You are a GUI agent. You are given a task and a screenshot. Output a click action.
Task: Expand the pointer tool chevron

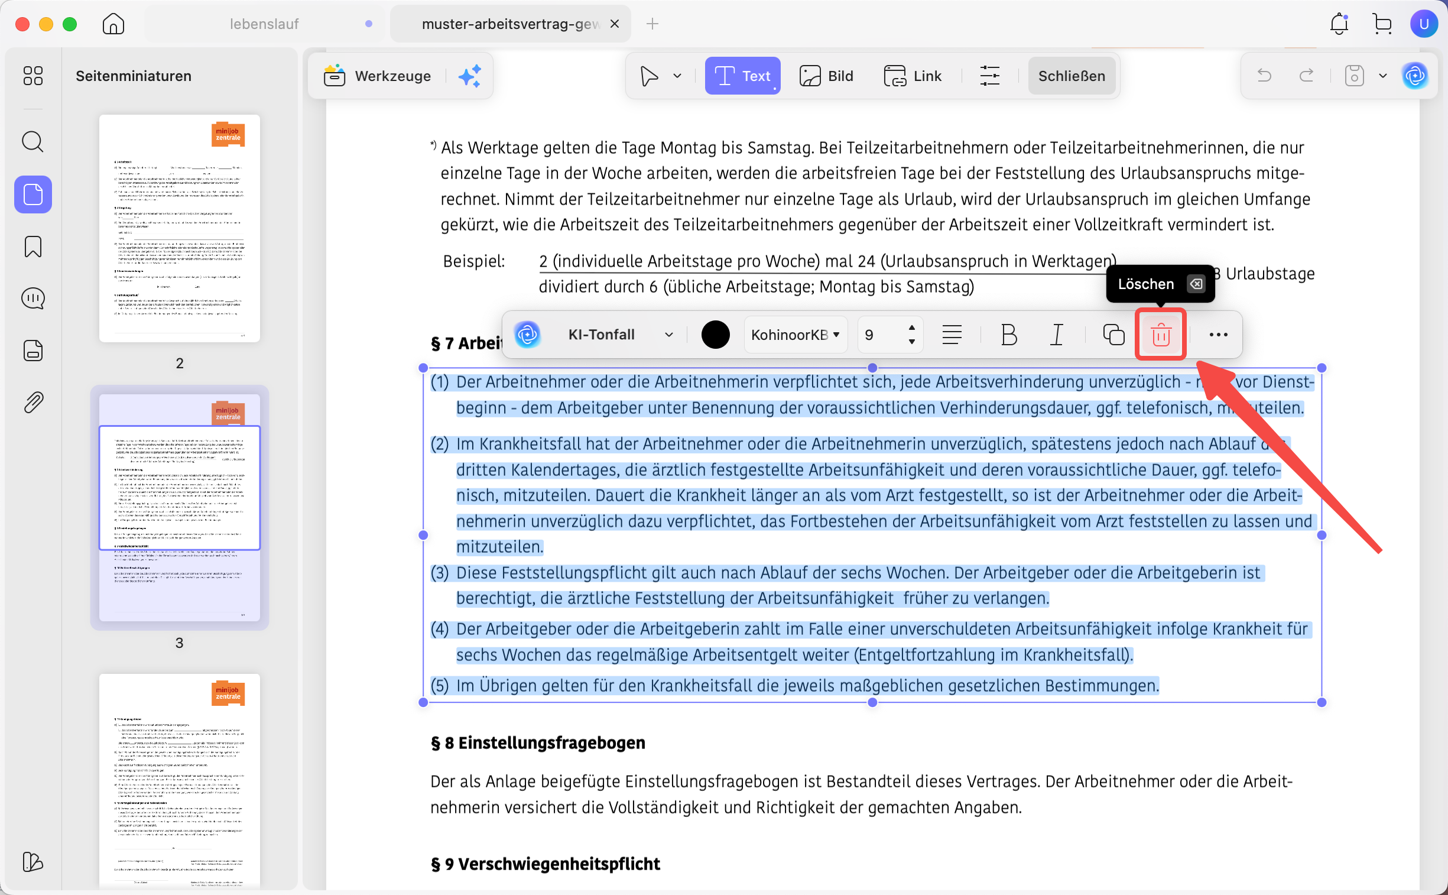(677, 76)
